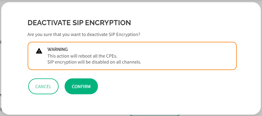262x116 pixels.
Task: Click the 'SIP encryption will be disabled' line
Action: (x=94, y=62)
